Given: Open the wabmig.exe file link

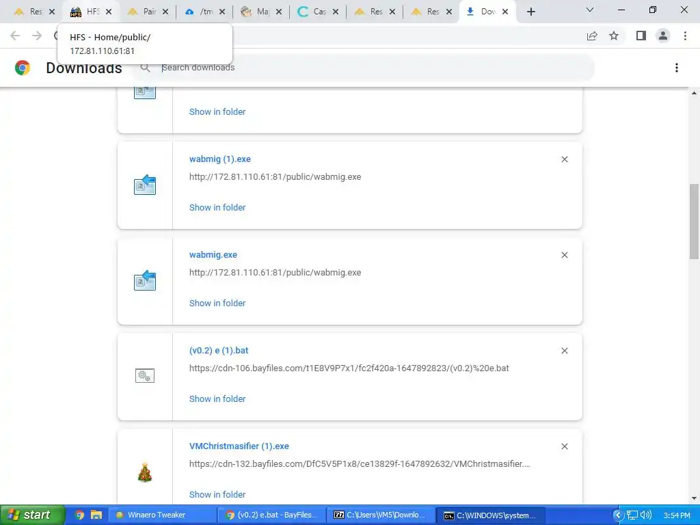Looking at the screenshot, I should 213,254.
